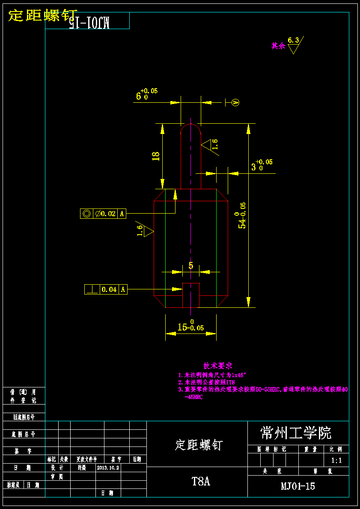The height and width of the screenshot is (509, 360).
Task: Click note 1 about 1x45° chamfers
Action: [212, 375]
